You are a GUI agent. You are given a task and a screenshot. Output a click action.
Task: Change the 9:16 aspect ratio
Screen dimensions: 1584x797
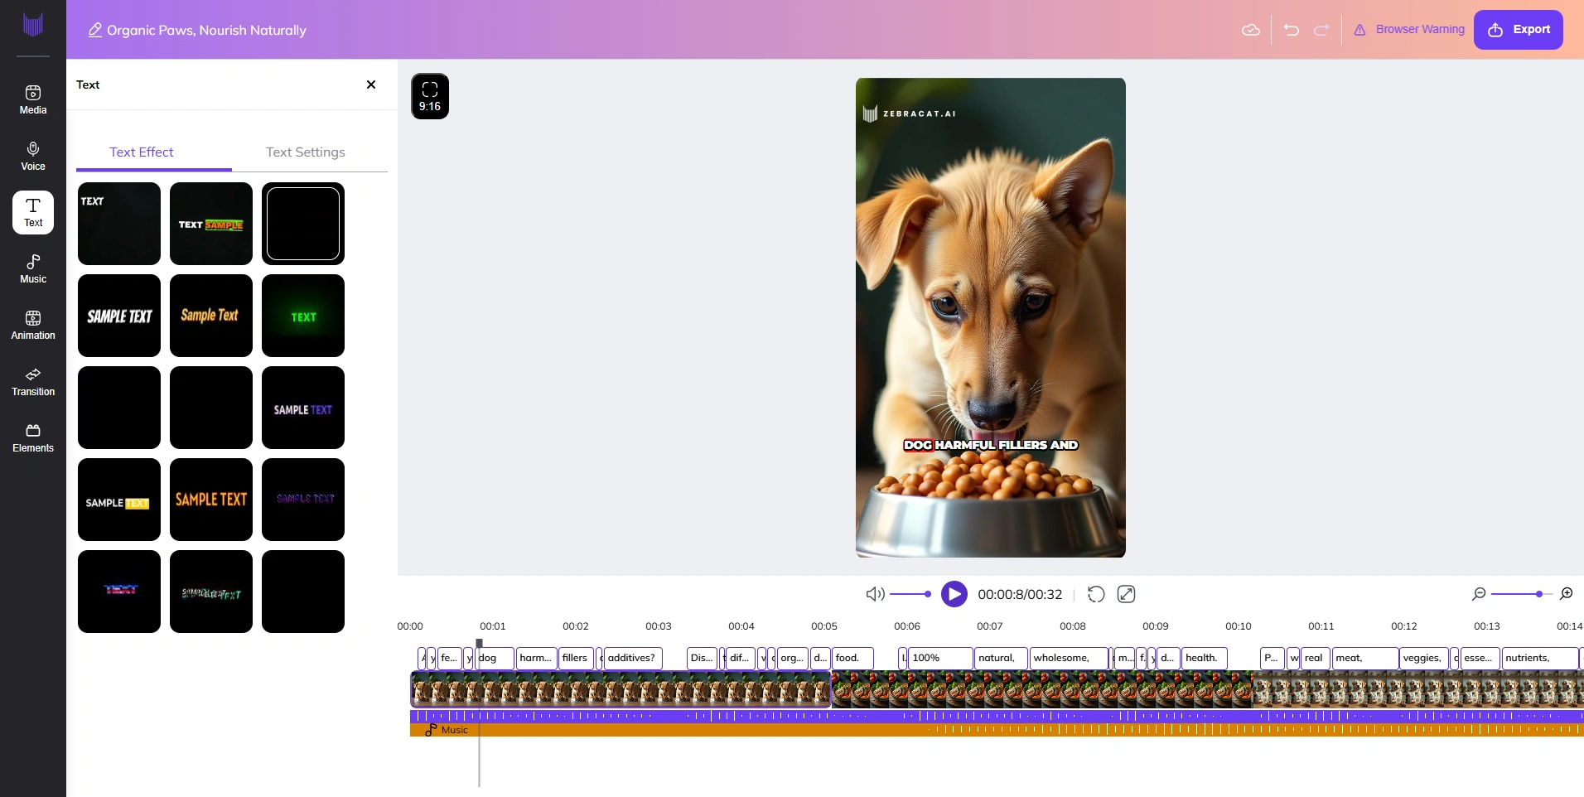[430, 96]
